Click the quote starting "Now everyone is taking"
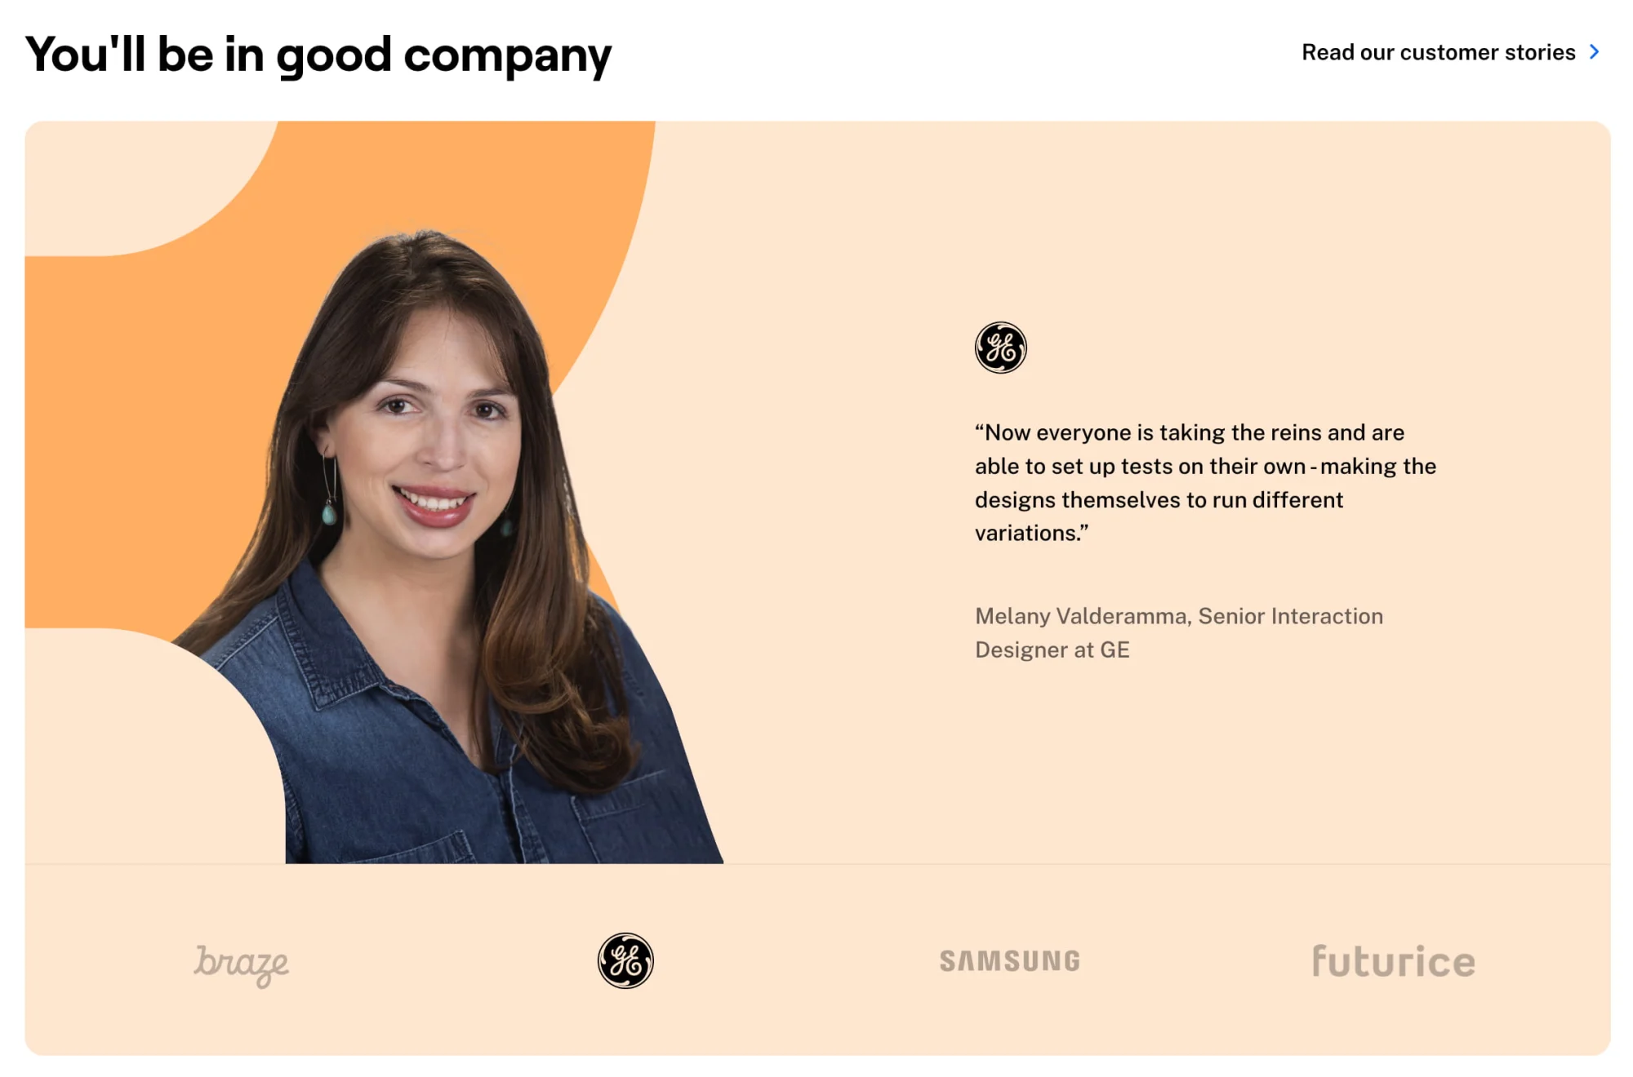Viewport: 1633px width, 1077px height. tap(1205, 482)
